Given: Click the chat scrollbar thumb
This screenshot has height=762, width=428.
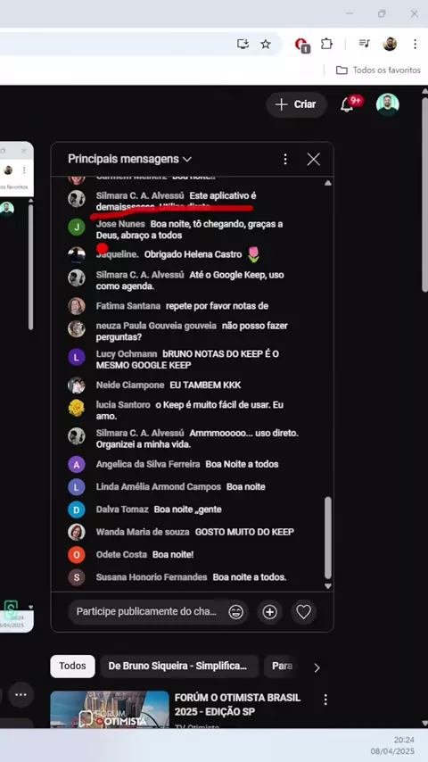Looking at the screenshot, I should coord(328,537).
